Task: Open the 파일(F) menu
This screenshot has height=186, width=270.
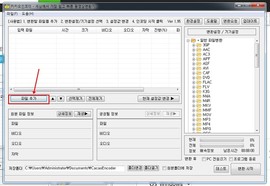Action: click(12, 14)
